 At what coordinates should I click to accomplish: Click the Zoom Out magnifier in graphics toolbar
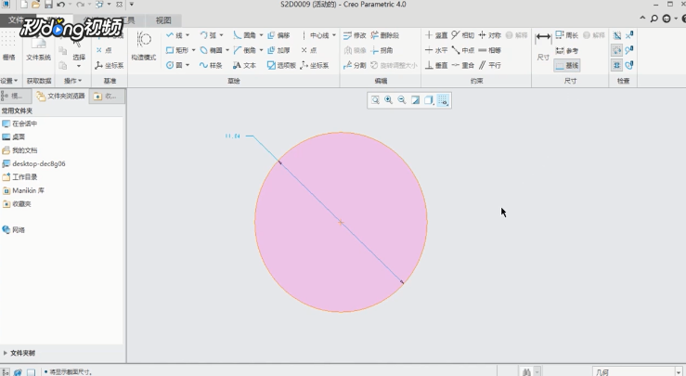click(x=402, y=99)
